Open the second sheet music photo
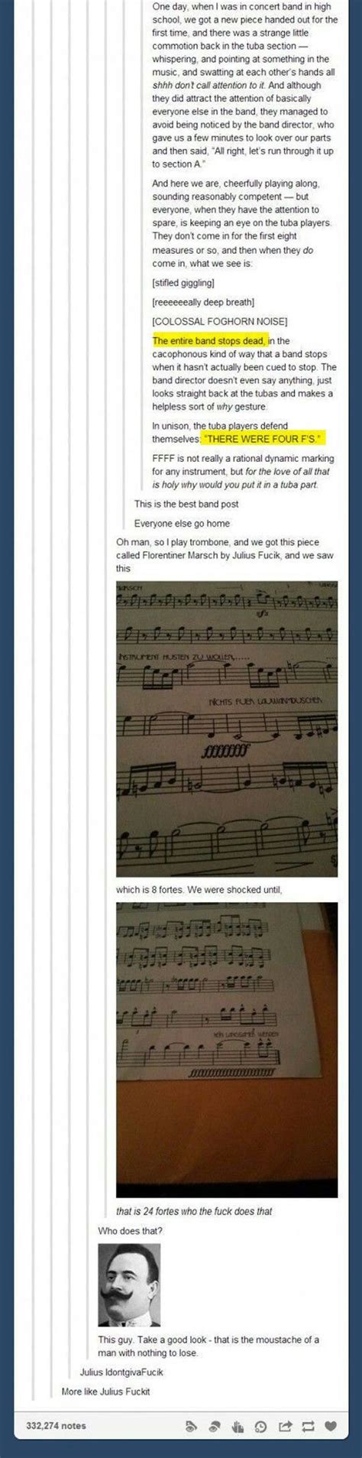 tap(227, 1050)
